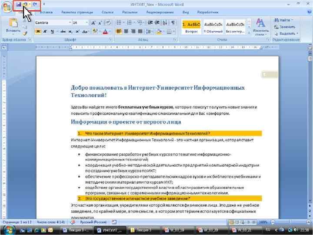Toggle Italic (К) formatting

pos(45,31)
